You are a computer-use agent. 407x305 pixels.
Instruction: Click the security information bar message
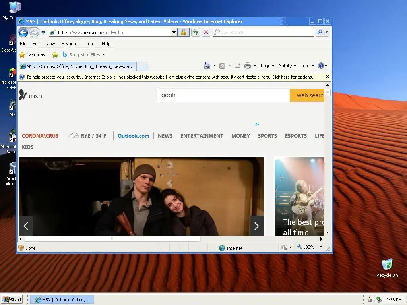[x=171, y=77]
